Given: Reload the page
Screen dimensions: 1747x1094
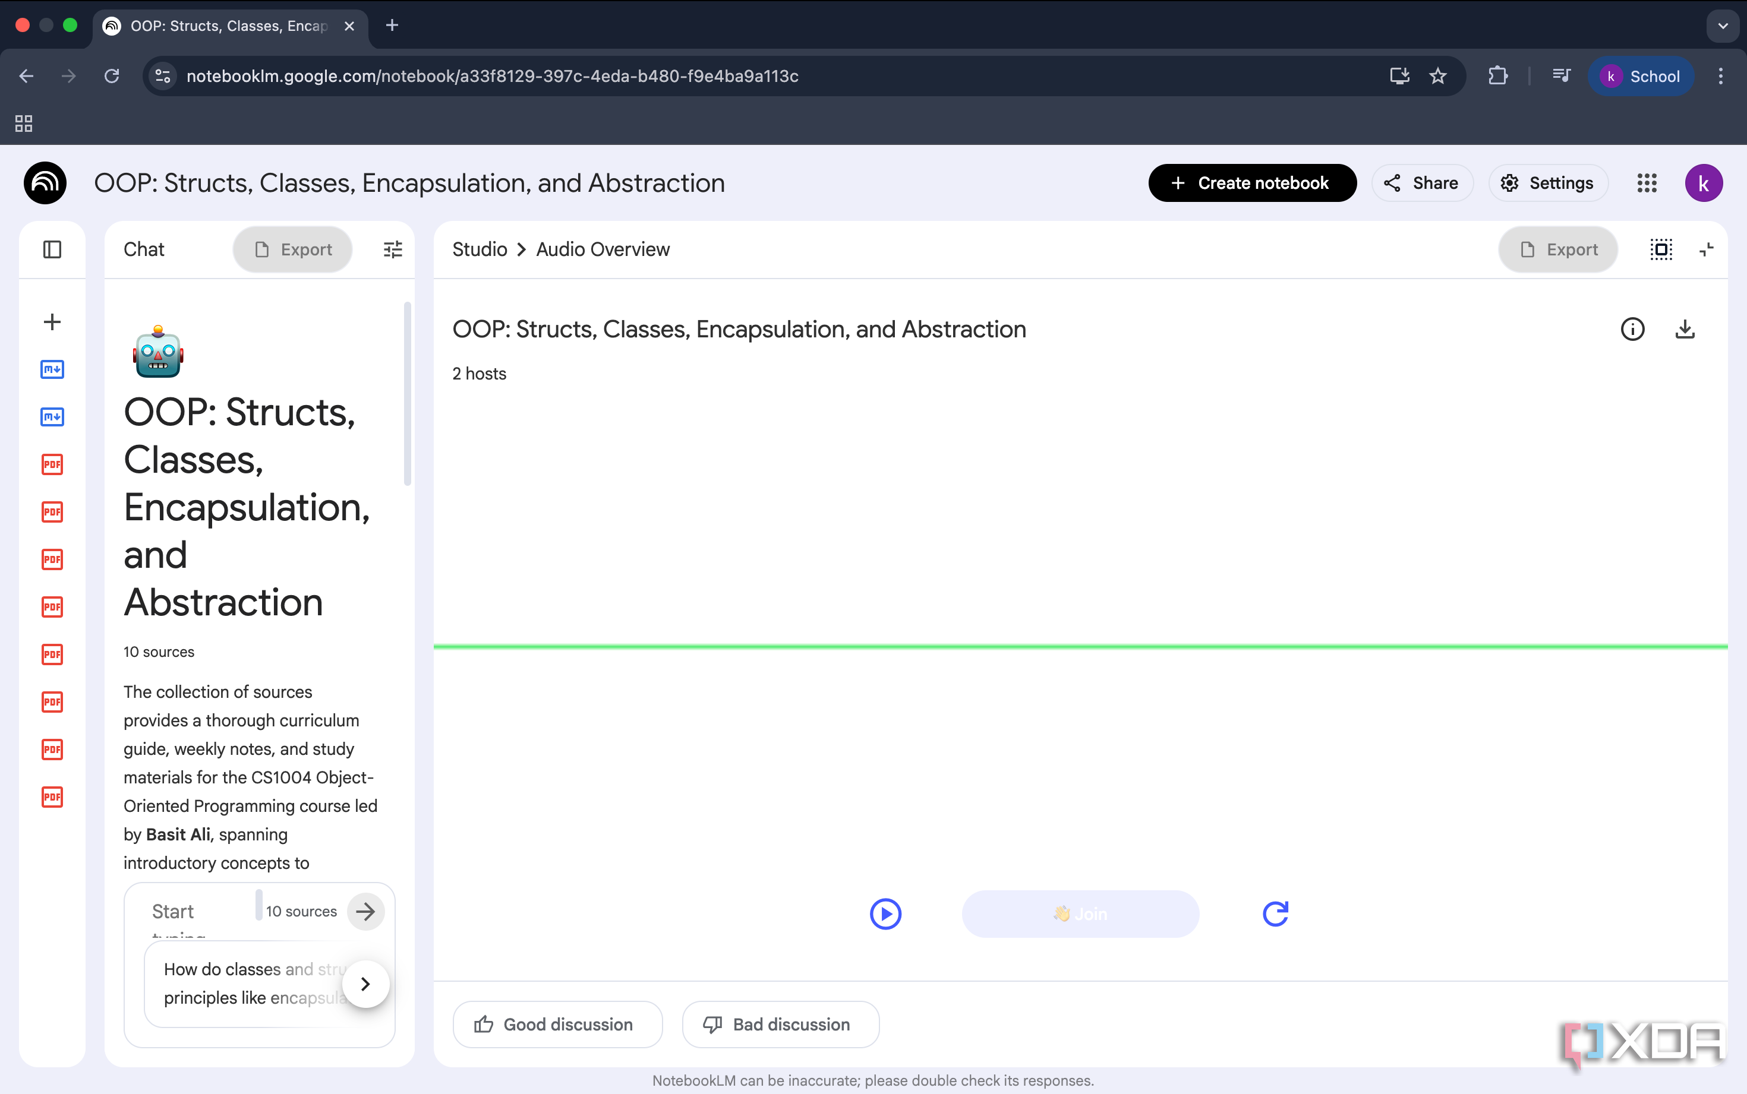Looking at the screenshot, I should tap(112, 76).
